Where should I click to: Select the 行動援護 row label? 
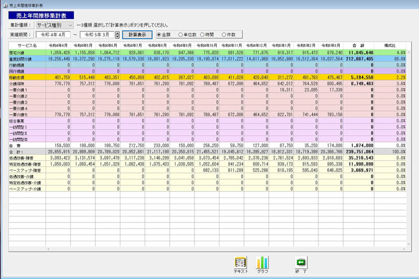tap(27, 65)
